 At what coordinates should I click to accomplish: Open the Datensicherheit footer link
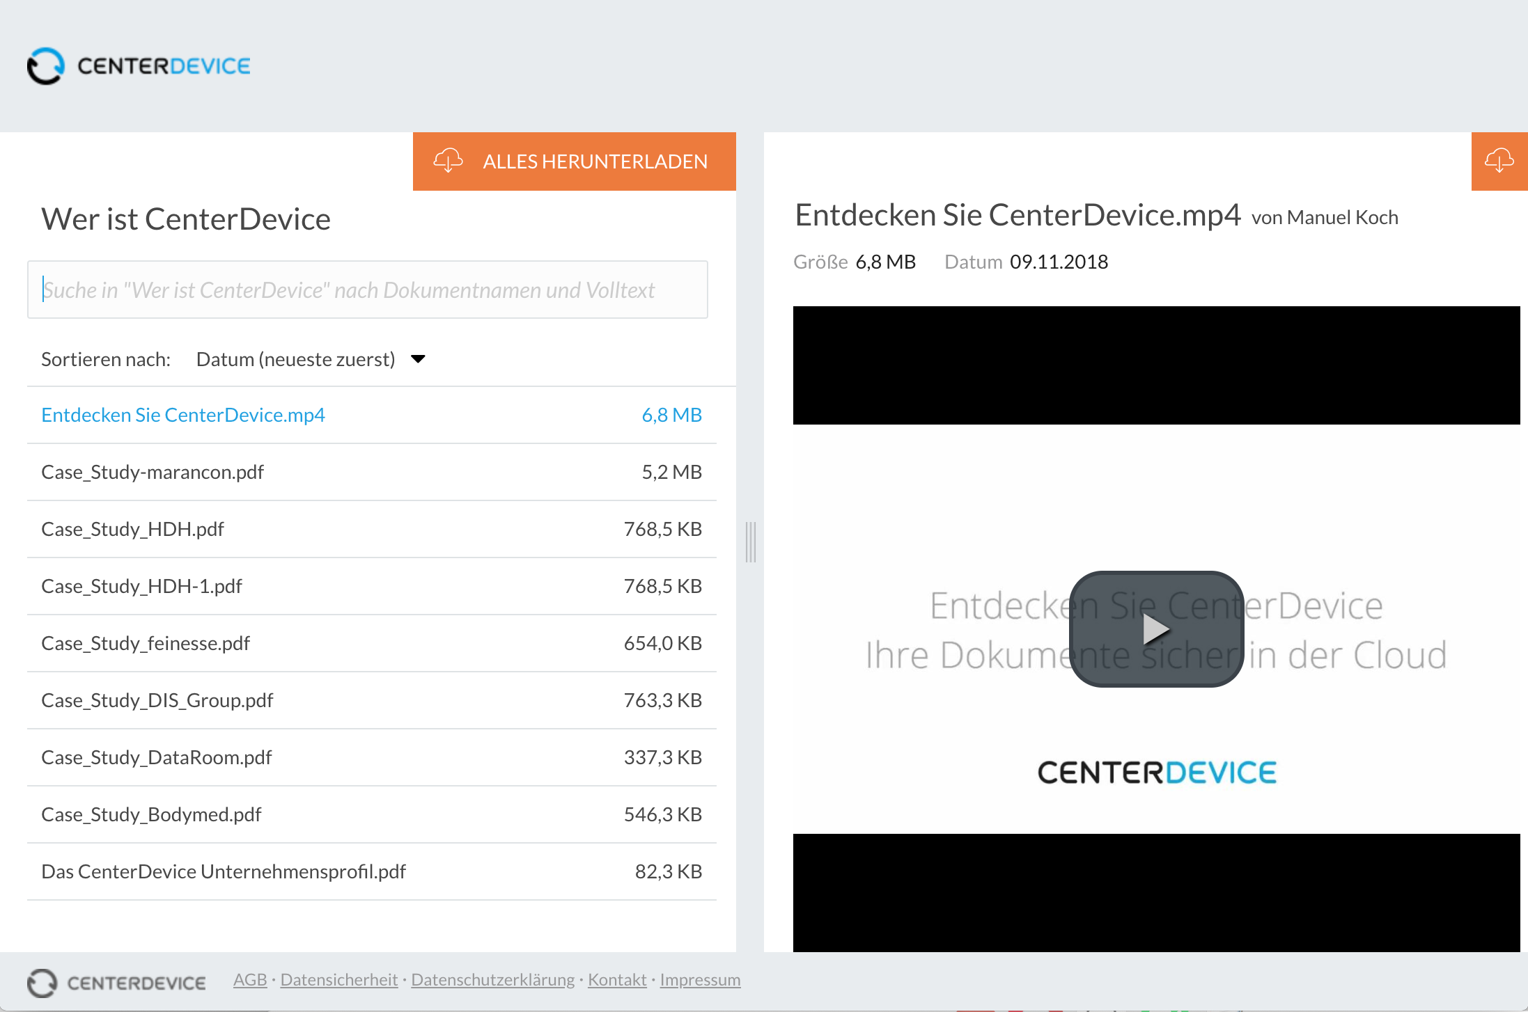pos(339,980)
